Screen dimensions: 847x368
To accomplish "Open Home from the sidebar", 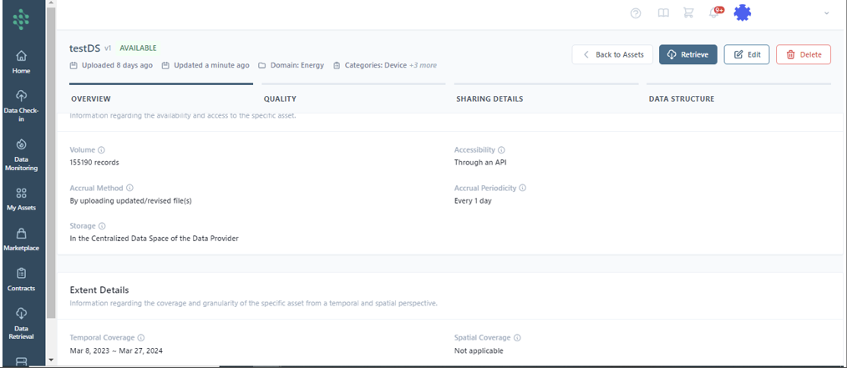I will (21, 62).
